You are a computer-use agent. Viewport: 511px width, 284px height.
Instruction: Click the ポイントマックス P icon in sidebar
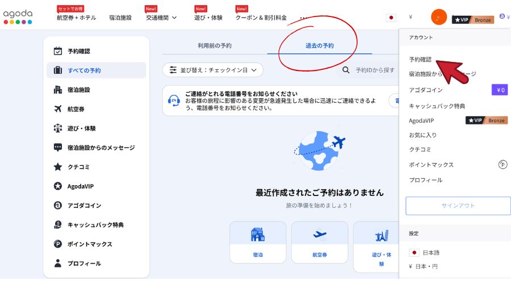pyautogui.click(x=57, y=244)
